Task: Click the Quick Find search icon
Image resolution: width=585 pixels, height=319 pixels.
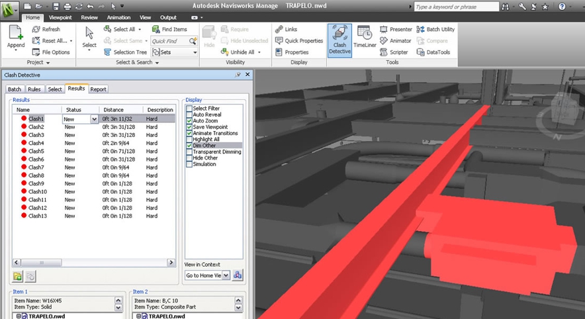Action: (193, 41)
